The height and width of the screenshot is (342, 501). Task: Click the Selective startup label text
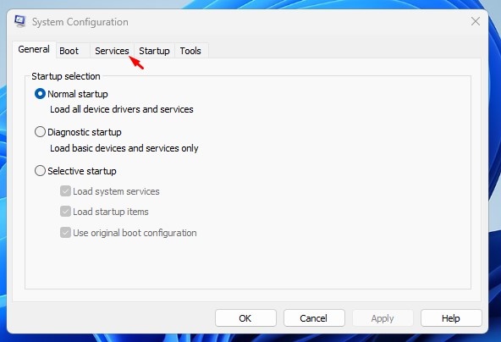tap(82, 171)
